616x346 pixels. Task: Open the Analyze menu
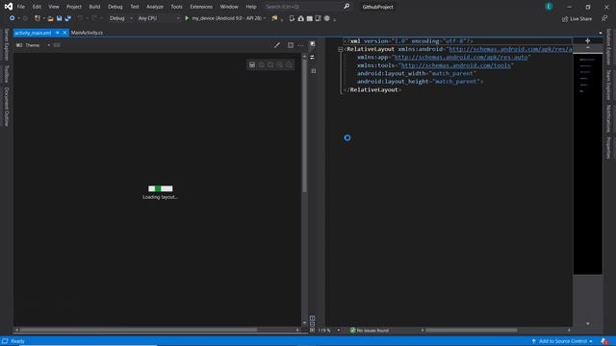(155, 7)
